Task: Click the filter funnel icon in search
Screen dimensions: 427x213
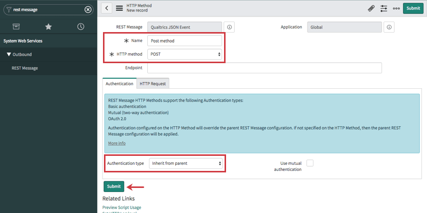Action: click(9, 10)
